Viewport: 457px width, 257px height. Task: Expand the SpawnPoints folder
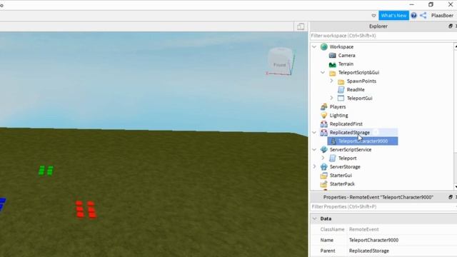click(x=331, y=81)
